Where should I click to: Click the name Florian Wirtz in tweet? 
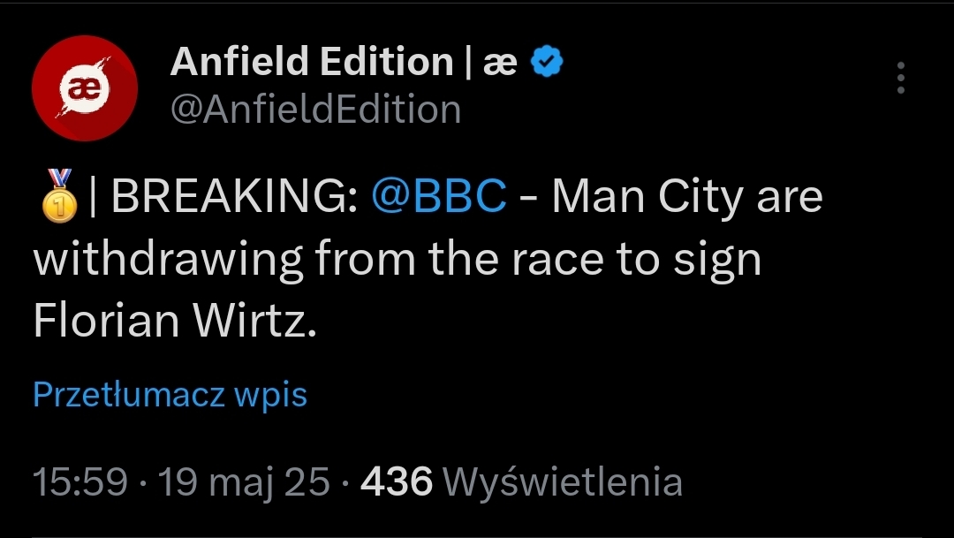(173, 322)
